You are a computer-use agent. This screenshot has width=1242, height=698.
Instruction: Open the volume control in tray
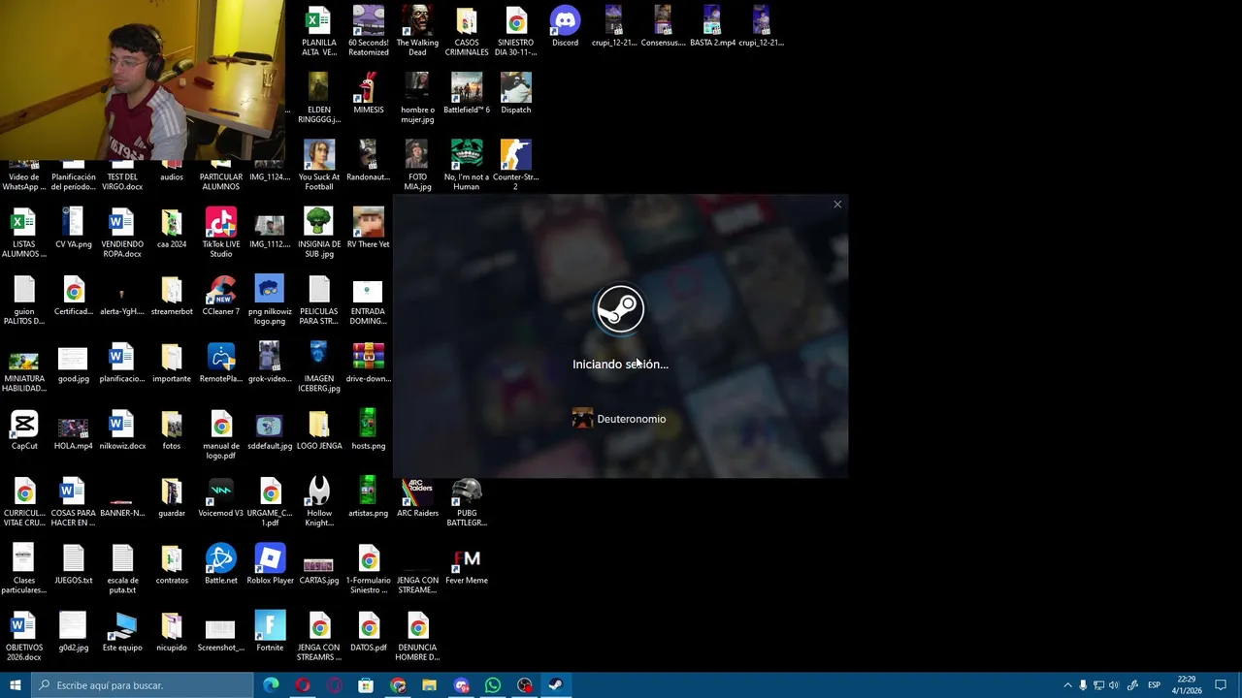point(1114,685)
